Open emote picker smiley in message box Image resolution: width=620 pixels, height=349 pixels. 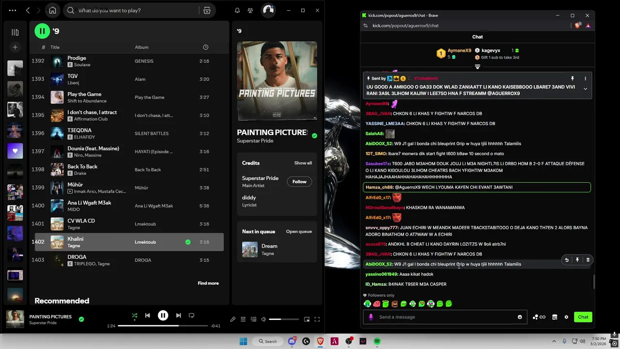(520, 317)
